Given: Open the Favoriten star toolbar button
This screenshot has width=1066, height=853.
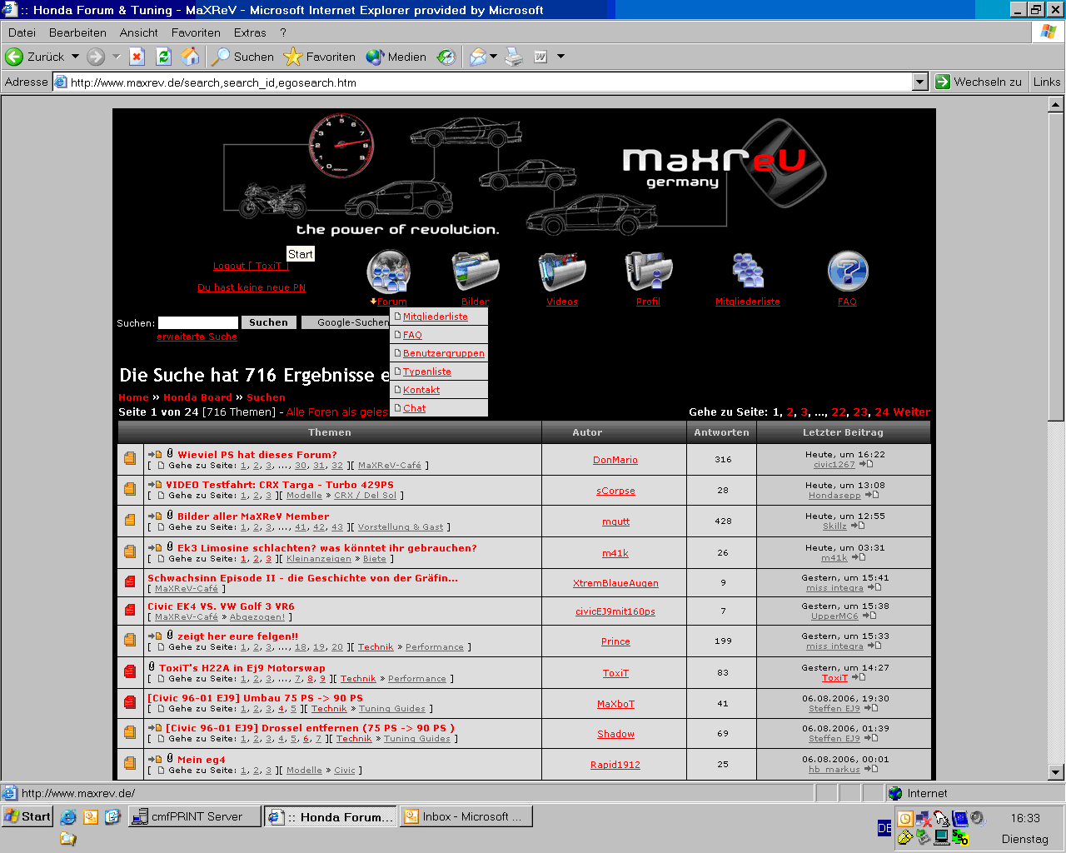Looking at the screenshot, I should click(x=320, y=57).
